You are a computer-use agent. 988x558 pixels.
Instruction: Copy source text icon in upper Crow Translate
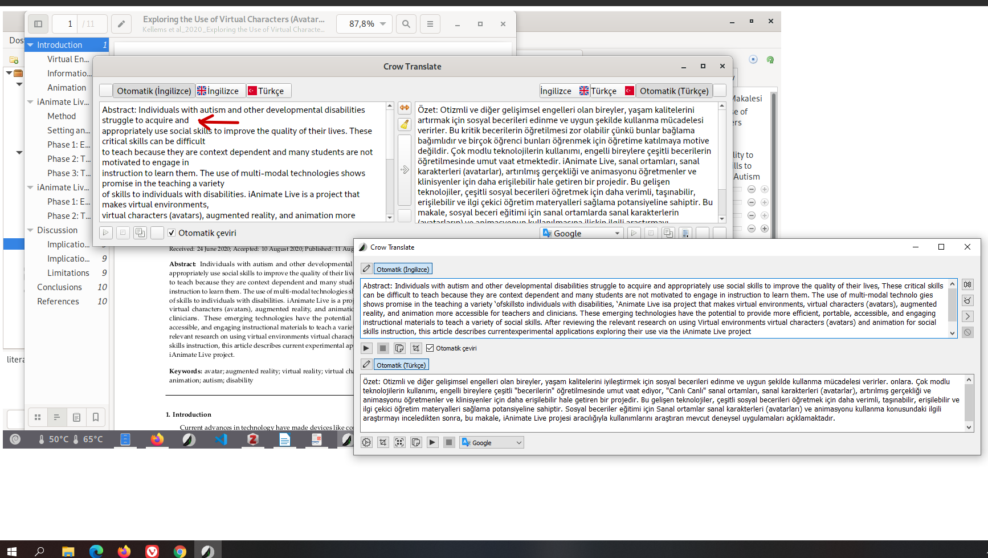click(x=140, y=233)
